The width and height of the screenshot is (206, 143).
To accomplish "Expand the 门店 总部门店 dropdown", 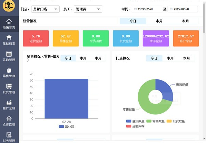I will click(x=45, y=9).
